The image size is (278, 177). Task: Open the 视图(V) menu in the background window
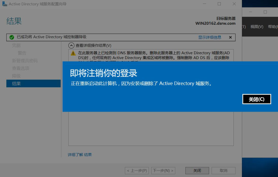257,27
